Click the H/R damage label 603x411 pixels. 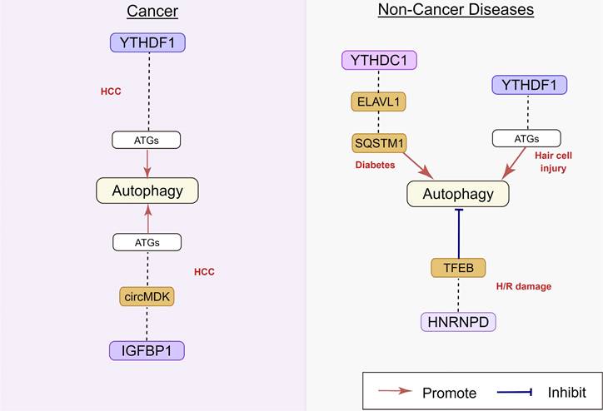[x=524, y=287]
